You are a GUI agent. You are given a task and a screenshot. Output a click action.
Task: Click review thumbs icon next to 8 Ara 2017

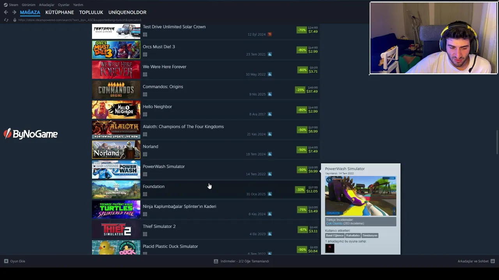tap(270, 114)
